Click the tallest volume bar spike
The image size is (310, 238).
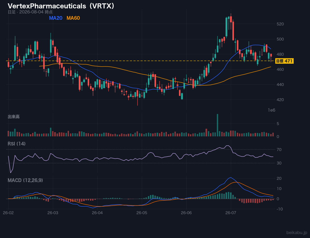tap(217, 125)
